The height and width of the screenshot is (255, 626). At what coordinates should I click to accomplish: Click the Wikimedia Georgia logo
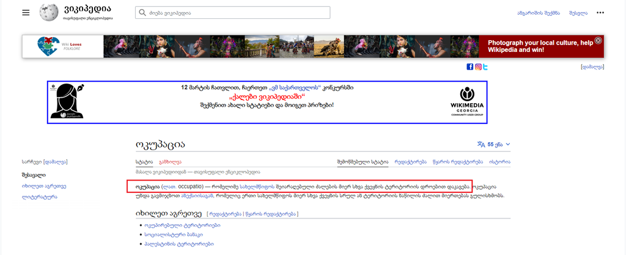pyautogui.click(x=467, y=102)
